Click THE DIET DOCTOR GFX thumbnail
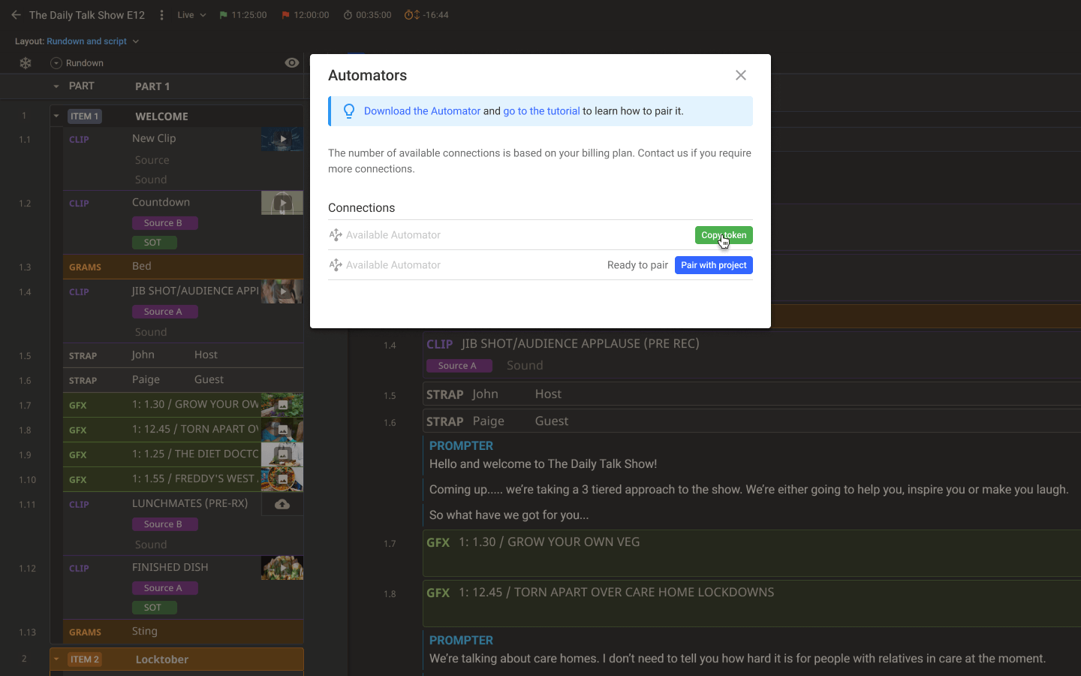 click(x=282, y=454)
